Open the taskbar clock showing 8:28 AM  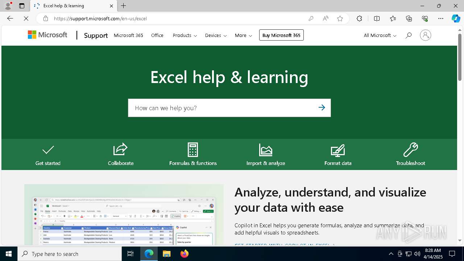coord(433,254)
